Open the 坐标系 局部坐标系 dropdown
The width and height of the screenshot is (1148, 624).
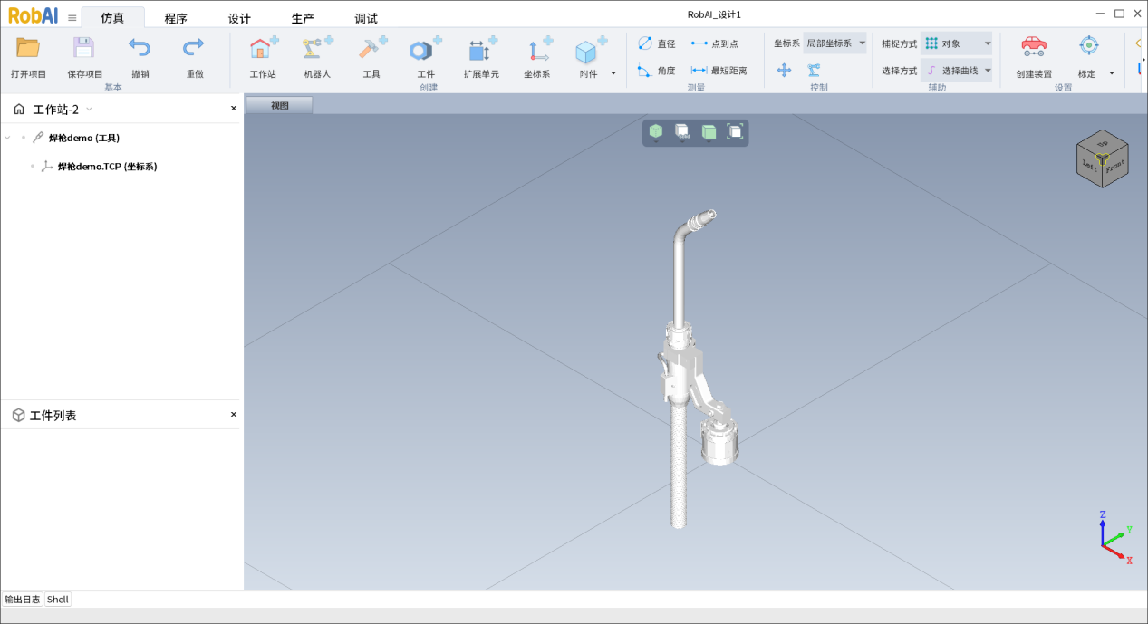coord(834,43)
